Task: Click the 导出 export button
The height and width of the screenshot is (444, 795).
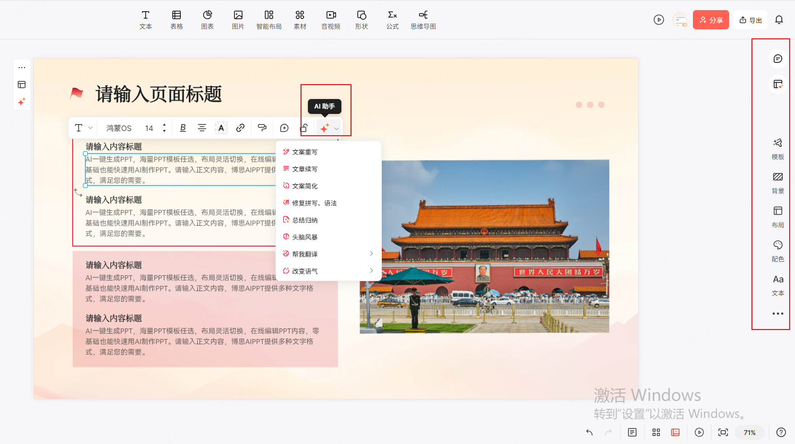Action: 750,20
